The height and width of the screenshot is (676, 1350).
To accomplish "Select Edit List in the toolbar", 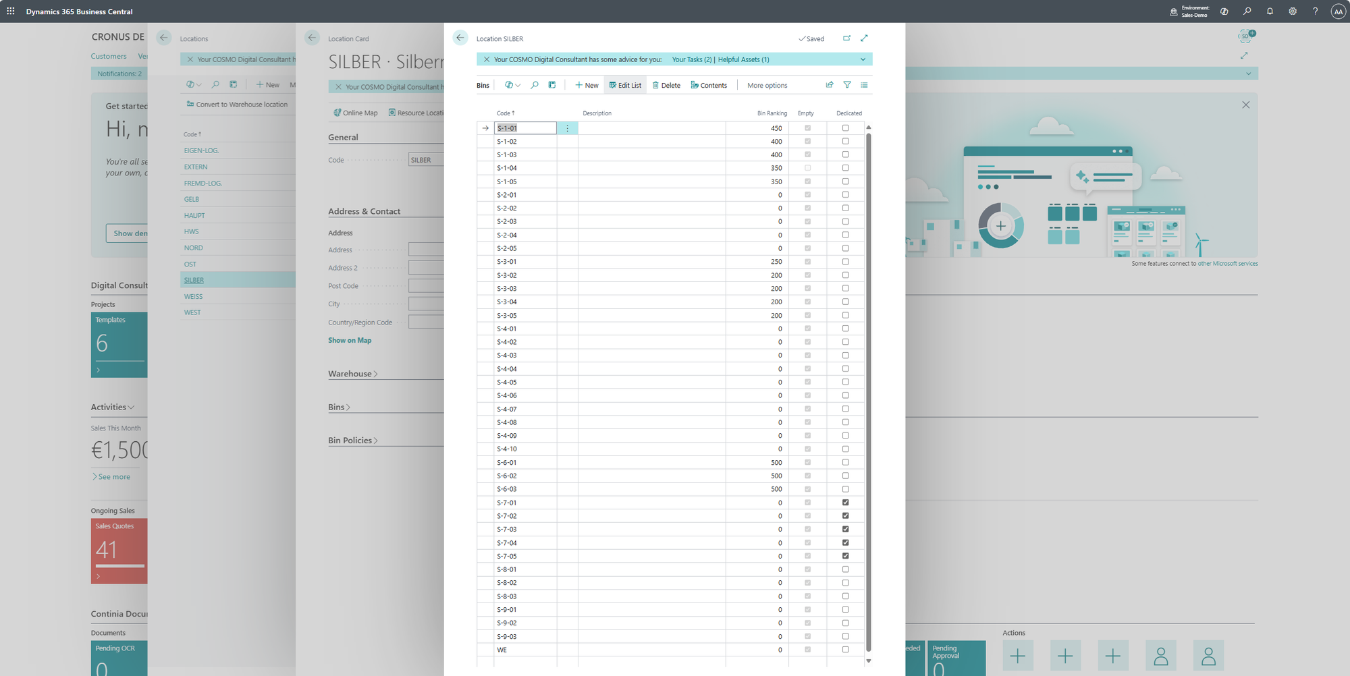I will point(625,86).
